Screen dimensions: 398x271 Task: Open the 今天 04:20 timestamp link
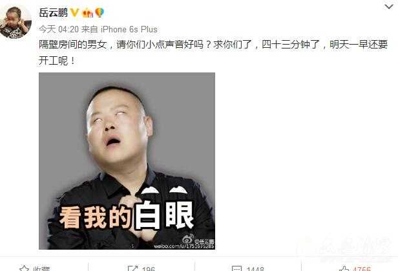click(59, 29)
